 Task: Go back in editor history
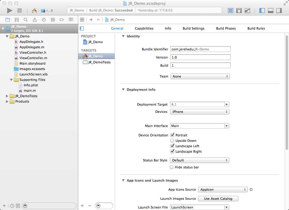coord(91,20)
